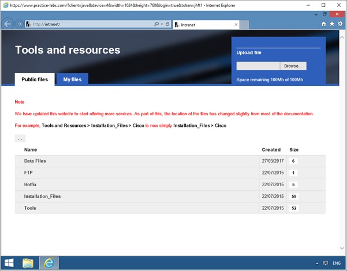Click the size value 59 for Installation_Files
This screenshot has width=347, height=271.
(x=294, y=196)
